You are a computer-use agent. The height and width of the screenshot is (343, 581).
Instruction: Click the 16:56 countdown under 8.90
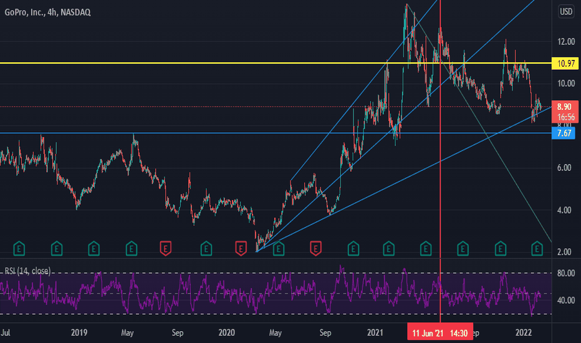[x=565, y=117]
